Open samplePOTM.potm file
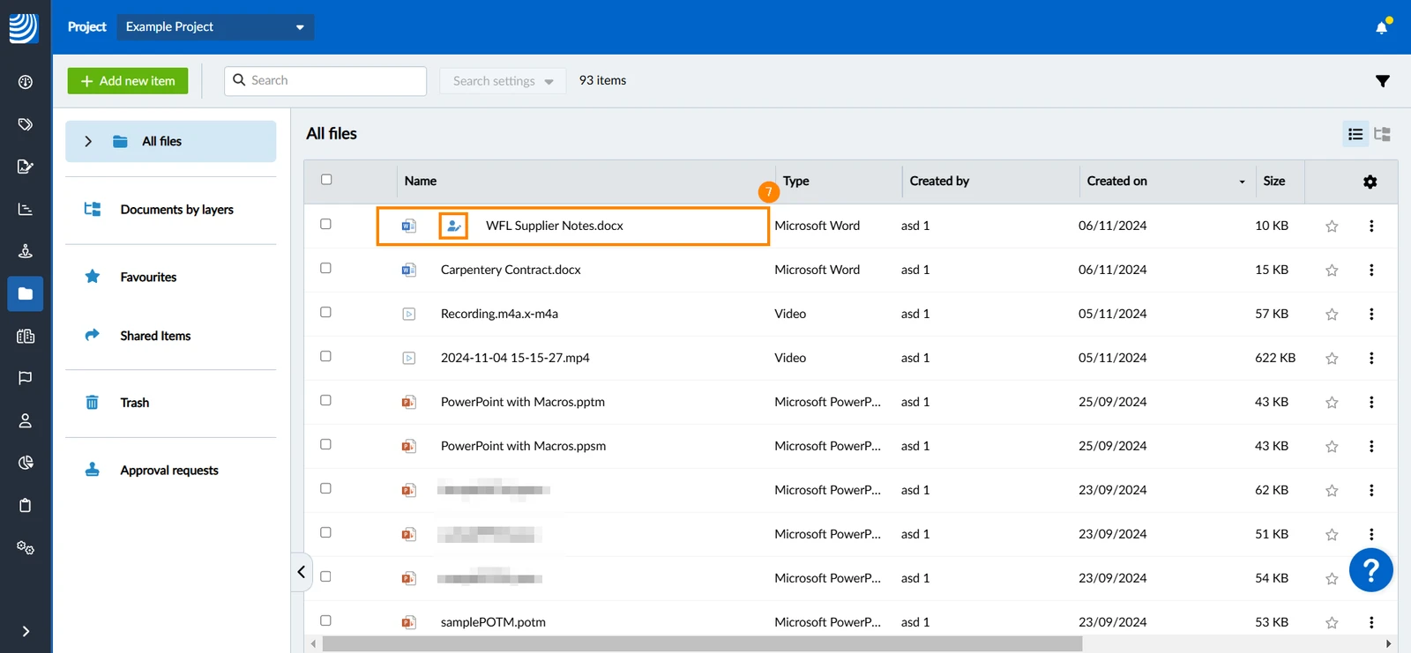Screen dimensions: 1411x653 coord(493,622)
